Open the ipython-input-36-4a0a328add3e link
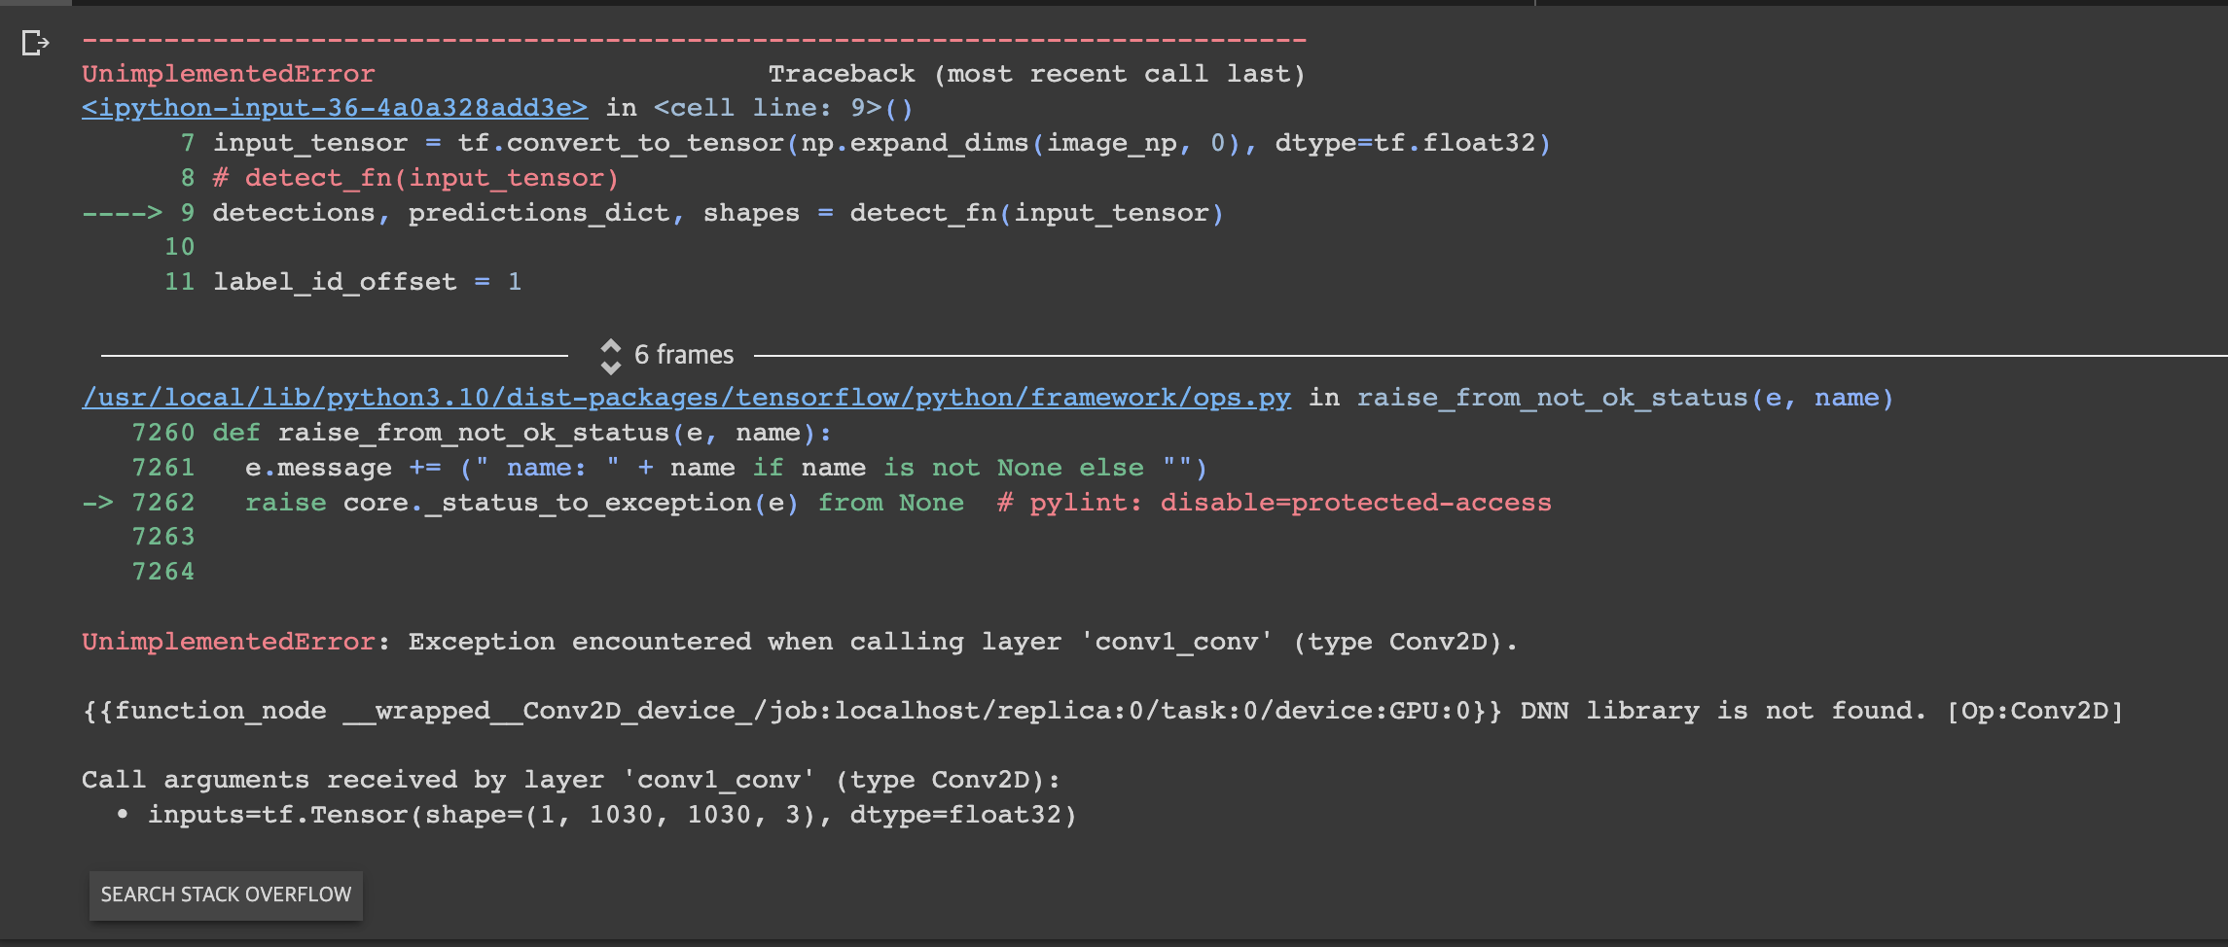This screenshot has height=947, width=2228. [x=335, y=108]
